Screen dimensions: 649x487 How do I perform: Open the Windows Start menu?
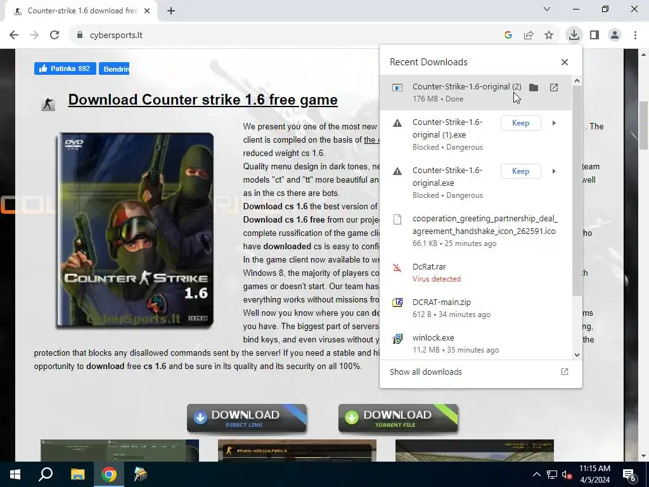(x=15, y=474)
